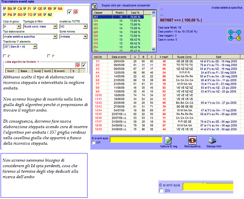The width and height of the screenshot is (244, 199).
Task: Click the red deselect-all icon next to ruote
Action: coord(76,12)
